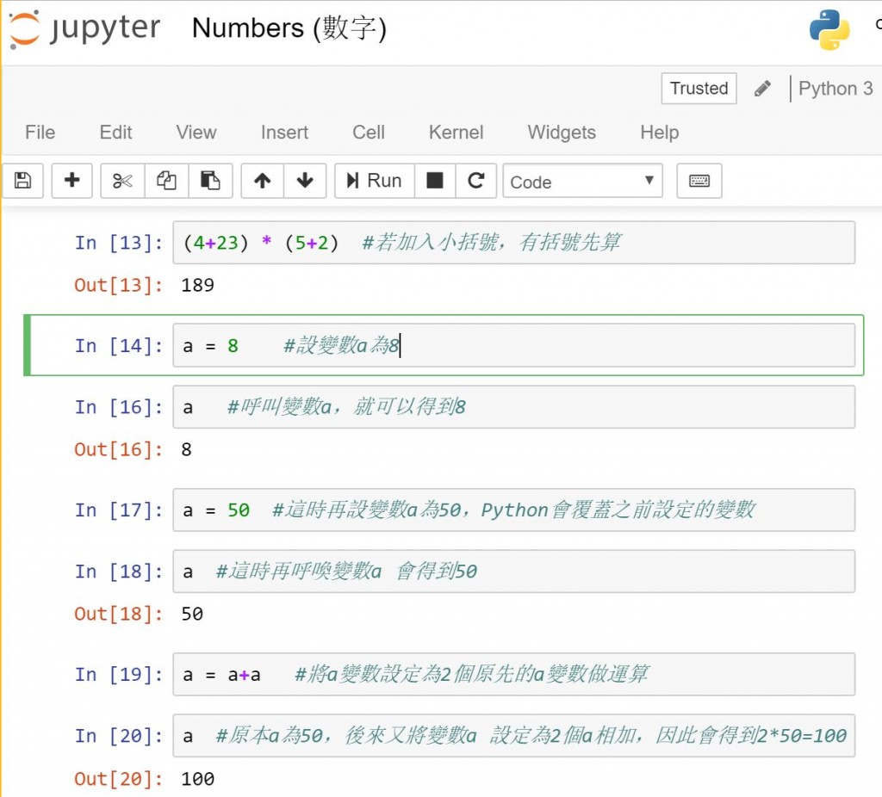Click the Out[18] output value 50
The width and height of the screenshot is (882, 797).
click(192, 614)
